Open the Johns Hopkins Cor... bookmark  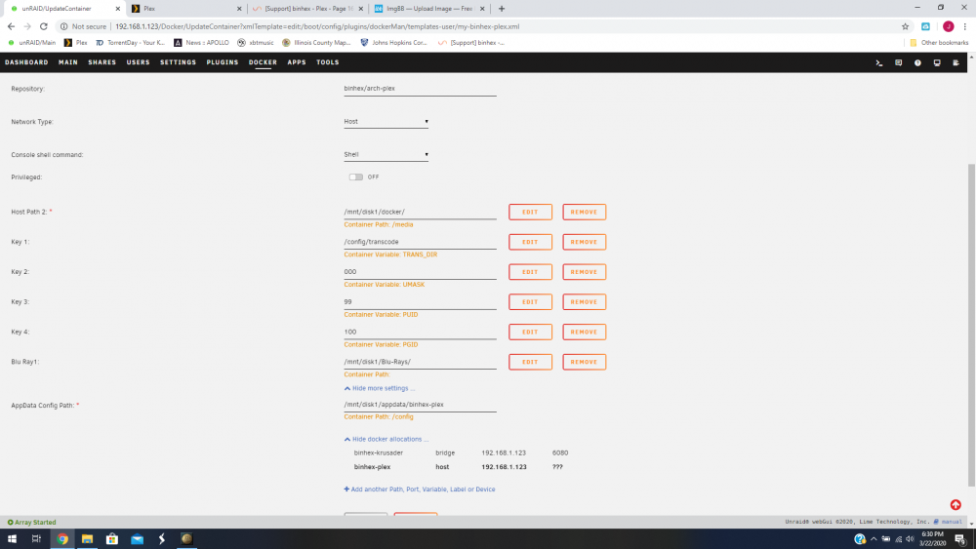pyautogui.click(x=394, y=43)
